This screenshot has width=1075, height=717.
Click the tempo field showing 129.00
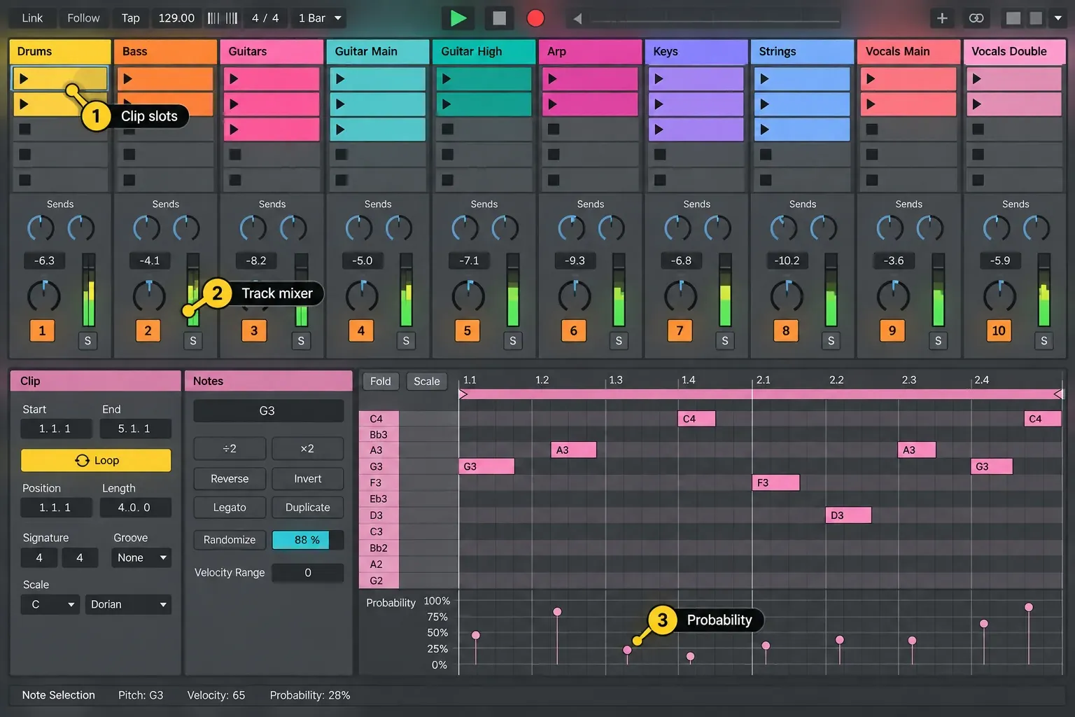pos(176,18)
